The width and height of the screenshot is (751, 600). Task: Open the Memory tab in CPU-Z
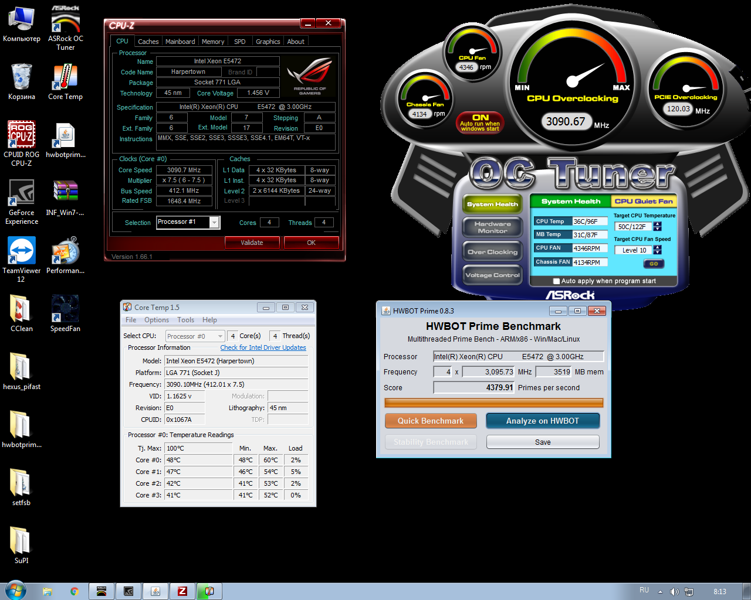(x=213, y=42)
